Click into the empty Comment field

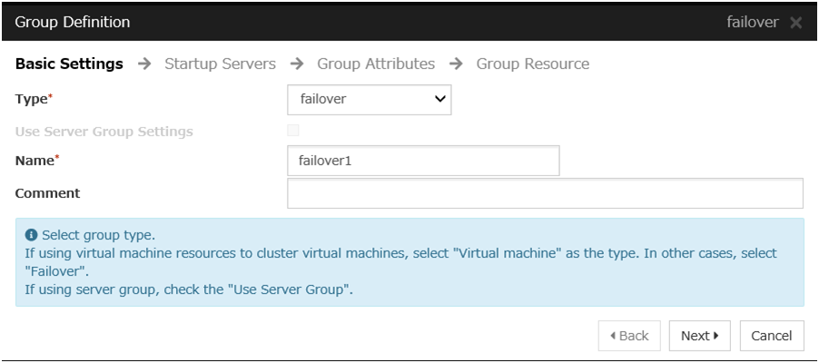[545, 193]
